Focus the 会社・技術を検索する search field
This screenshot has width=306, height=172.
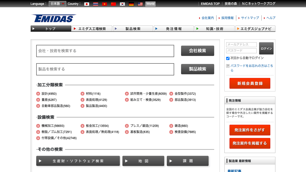pyautogui.click(x=105, y=51)
